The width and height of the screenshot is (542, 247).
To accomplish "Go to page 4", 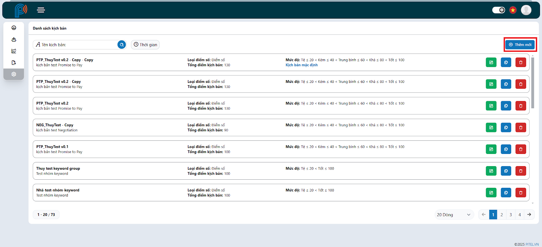I will click(520, 215).
